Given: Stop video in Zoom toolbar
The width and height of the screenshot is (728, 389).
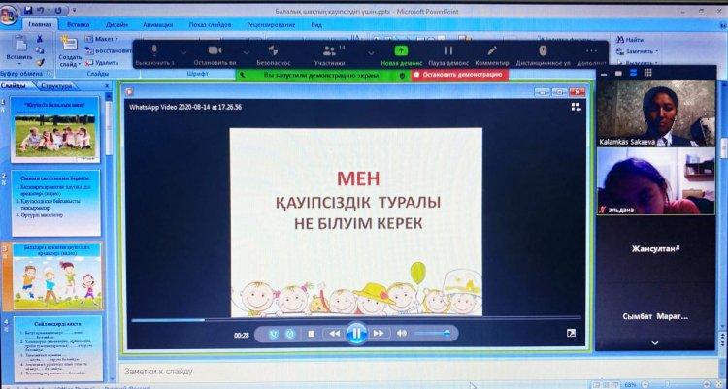Looking at the screenshot, I should point(216,50).
